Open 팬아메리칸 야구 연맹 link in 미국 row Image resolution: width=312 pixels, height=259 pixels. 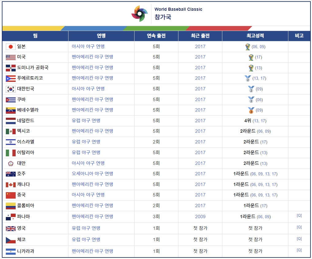(92, 57)
